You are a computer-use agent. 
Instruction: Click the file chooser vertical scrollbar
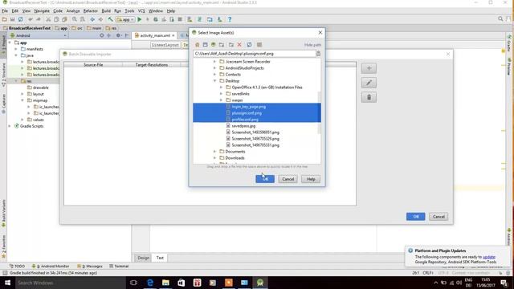pos(320,113)
